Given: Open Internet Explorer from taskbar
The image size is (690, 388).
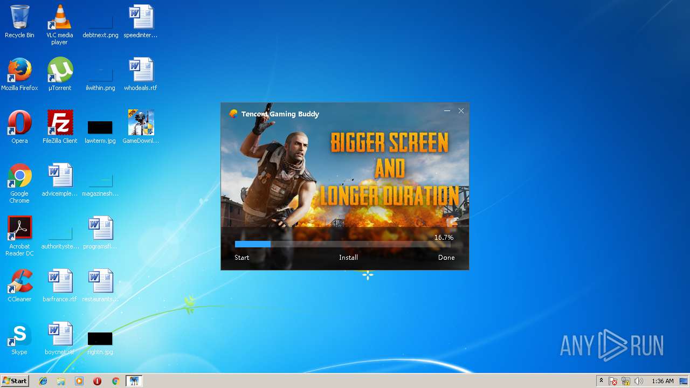Looking at the screenshot, I should [43, 381].
